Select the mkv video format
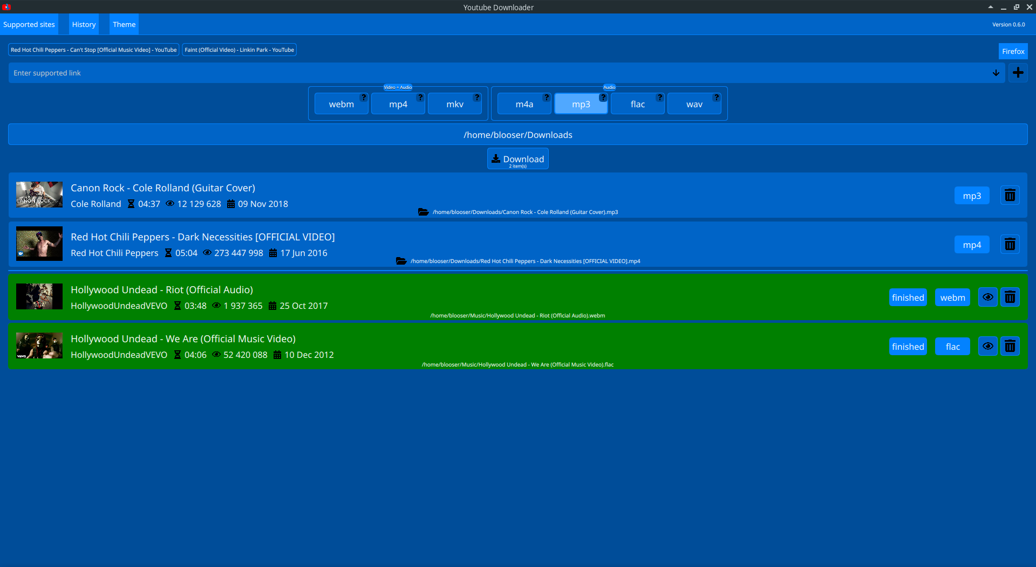The height and width of the screenshot is (567, 1036). point(454,104)
